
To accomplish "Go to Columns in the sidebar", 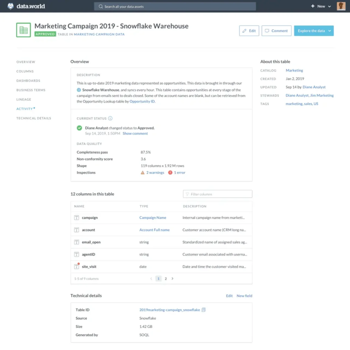I will [x=25, y=71].
